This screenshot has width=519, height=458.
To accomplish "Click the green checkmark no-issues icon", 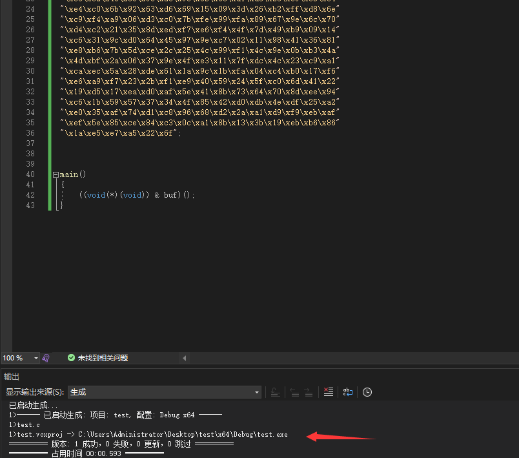I will [71, 358].
